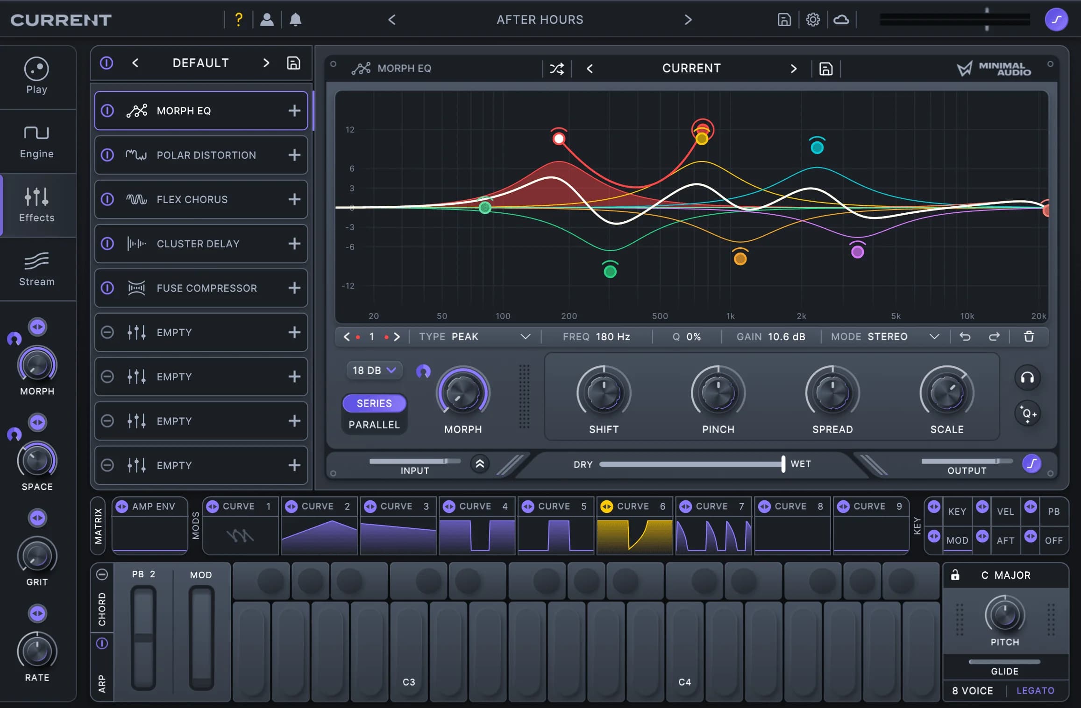Open the settings gear in top bar
The height and width of the screenshot is (708, 1081).
[x=813, y=20]
